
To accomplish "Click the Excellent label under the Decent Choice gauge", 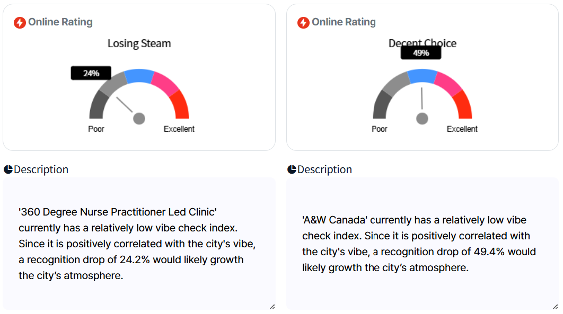I will point(462,129).
